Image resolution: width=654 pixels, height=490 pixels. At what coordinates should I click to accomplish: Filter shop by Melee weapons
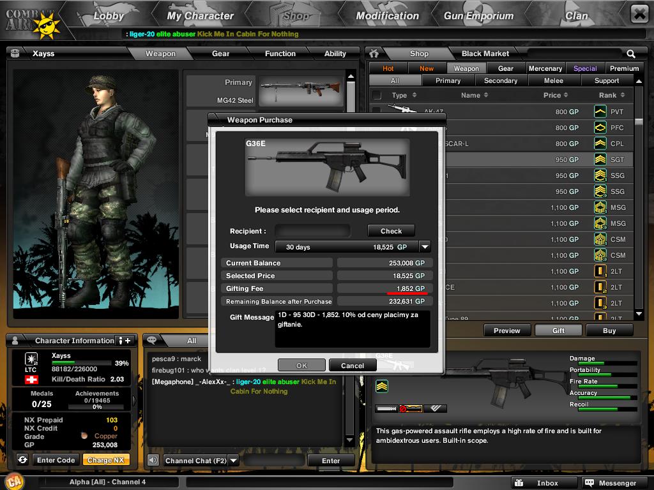[x=554, y=80]
